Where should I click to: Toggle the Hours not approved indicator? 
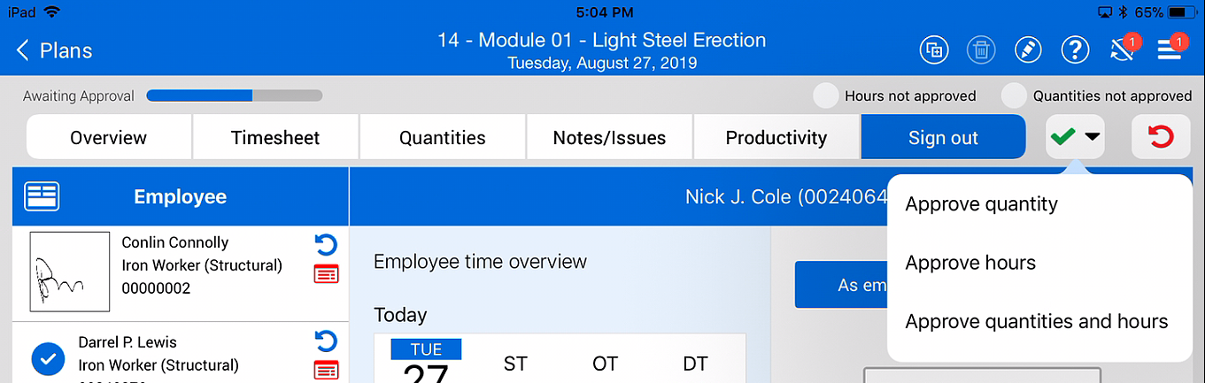[x=826, y=96]
